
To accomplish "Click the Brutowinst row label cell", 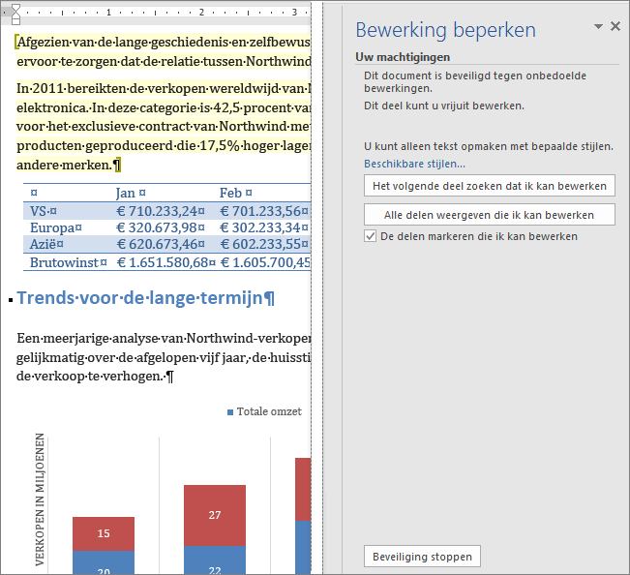I will tap(69, 262).
